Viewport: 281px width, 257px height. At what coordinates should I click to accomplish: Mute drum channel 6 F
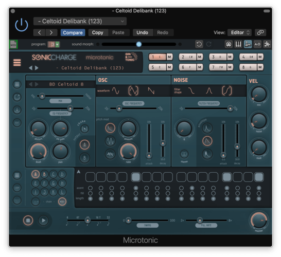click(200, 67)
